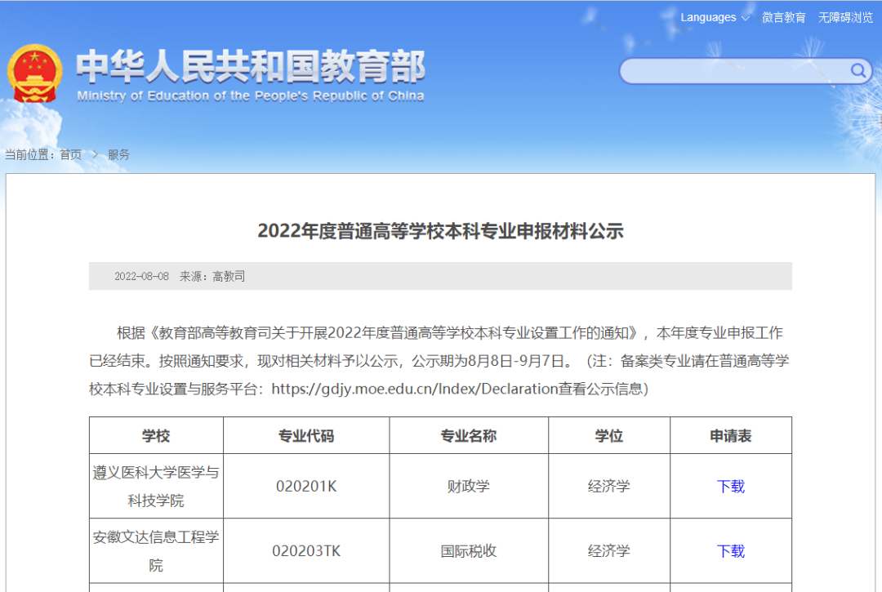This screenshot has height=592, width=882.
Task: Click the 学校 column header
Action: click(156, 436)
